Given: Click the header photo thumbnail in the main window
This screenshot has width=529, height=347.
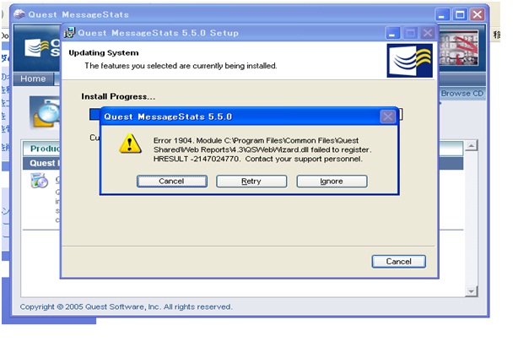Looking at the screenshot, I should pyautogui.click(x=459, y=48).
